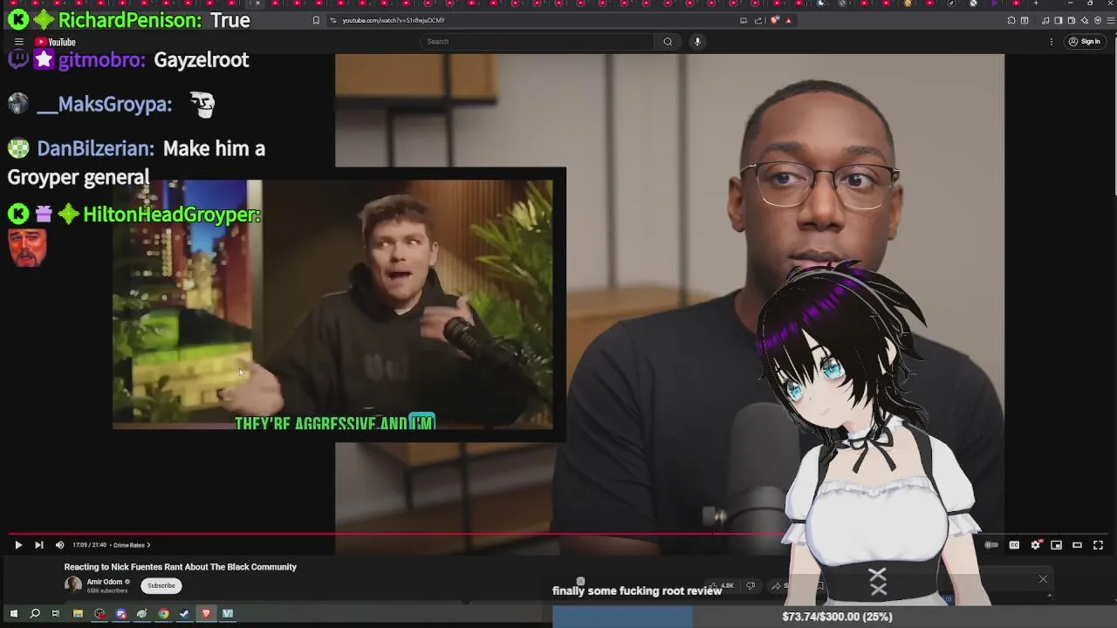Open the YouTube guide hamburger menu
This screenshot has height=628, width=1117.
tap(18, 42)
